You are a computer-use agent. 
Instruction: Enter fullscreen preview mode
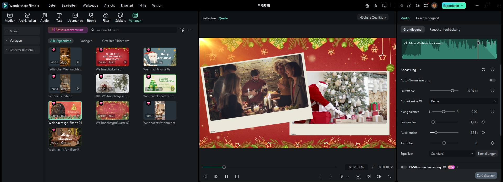click(390, 177)
